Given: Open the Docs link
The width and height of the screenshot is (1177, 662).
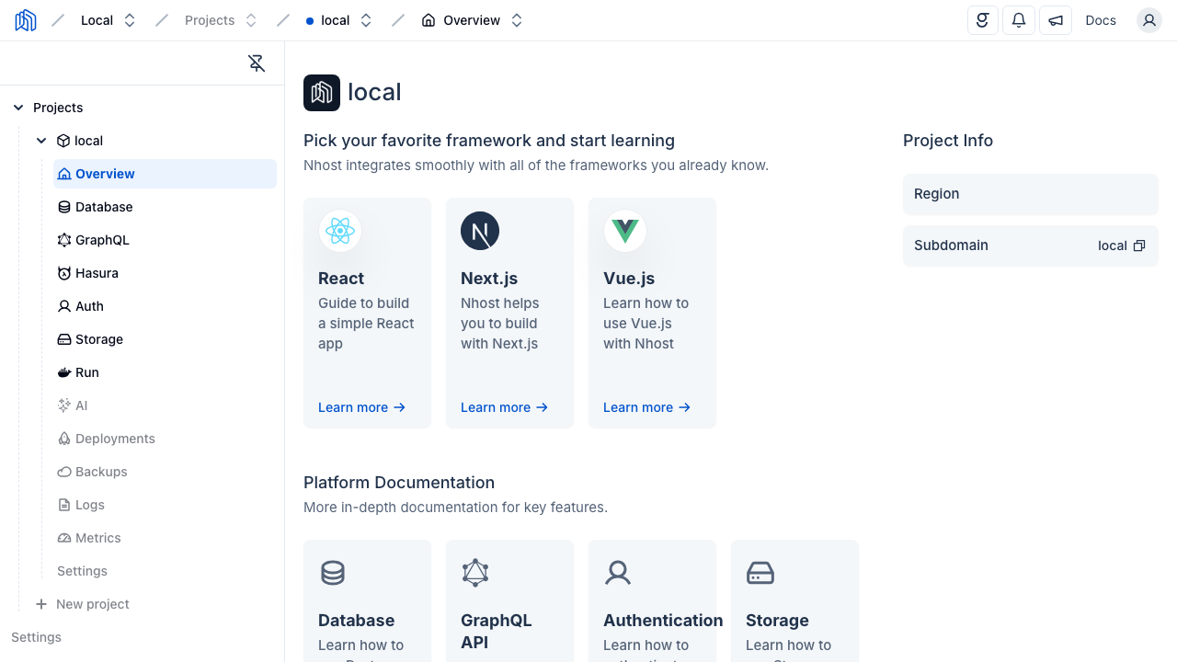Looking at the screenshot, I should 1101,20.
